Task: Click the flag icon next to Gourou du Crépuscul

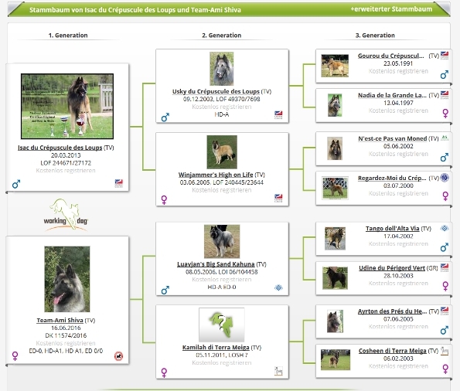Action: tap(445, 55)
